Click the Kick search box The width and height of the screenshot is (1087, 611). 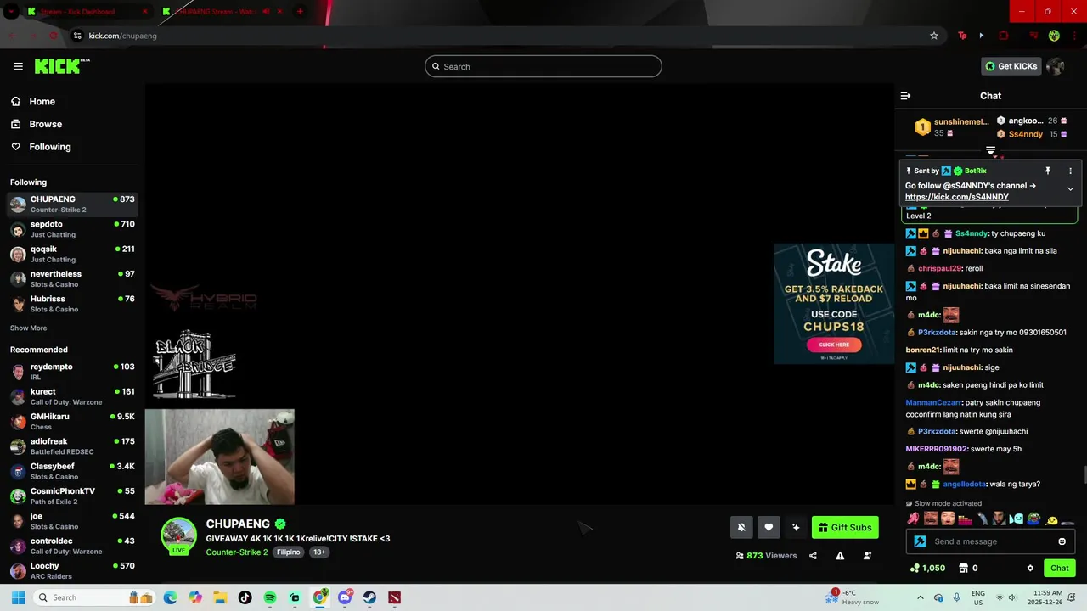pyautogui.click(x=543, y=66)
